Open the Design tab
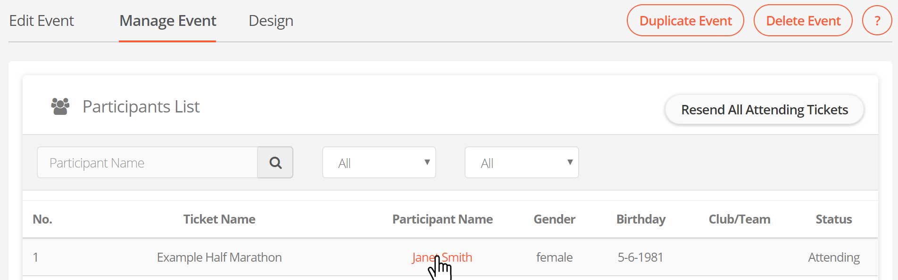 click(271, 21)
